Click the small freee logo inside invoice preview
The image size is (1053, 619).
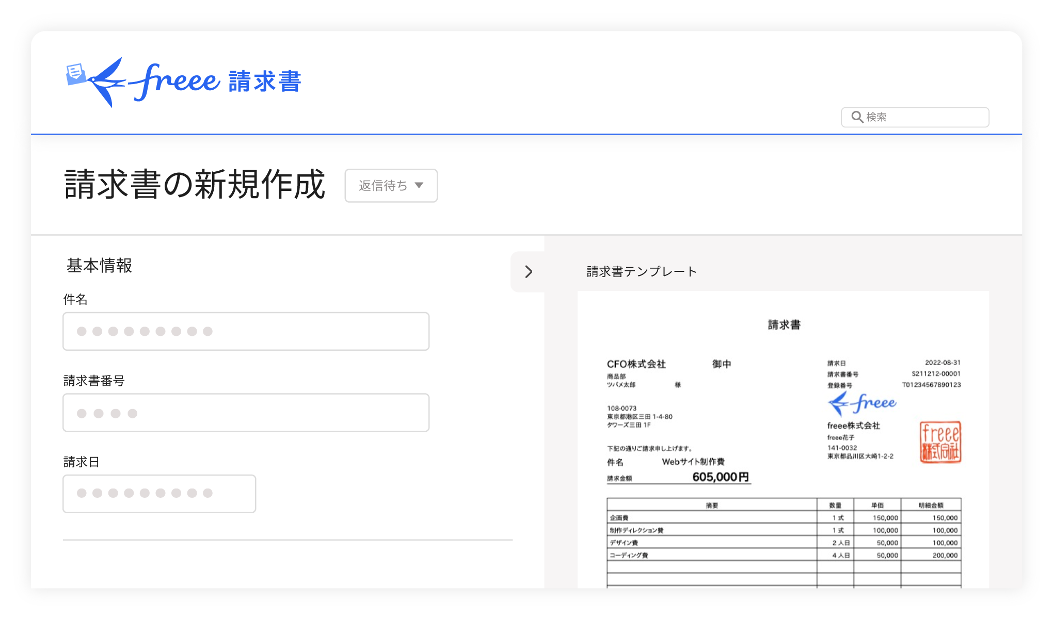(x=861, y=403)
